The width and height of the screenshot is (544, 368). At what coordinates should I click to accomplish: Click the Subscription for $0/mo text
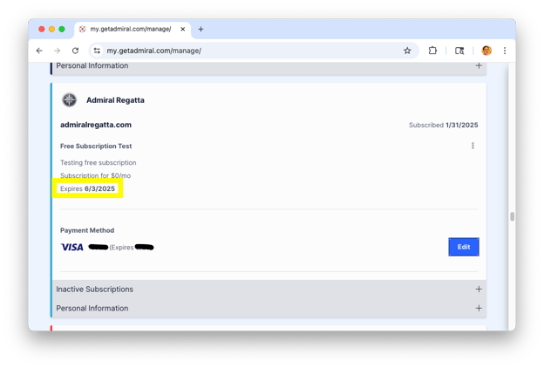point(95,175)
